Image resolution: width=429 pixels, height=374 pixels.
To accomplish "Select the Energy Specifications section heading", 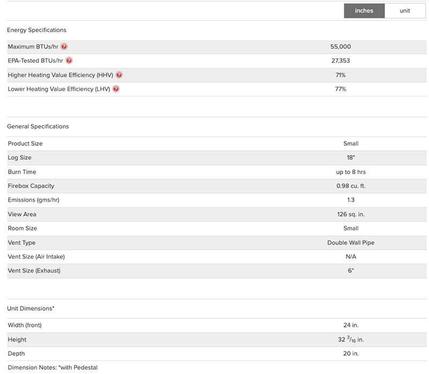I will coord(37,30).
